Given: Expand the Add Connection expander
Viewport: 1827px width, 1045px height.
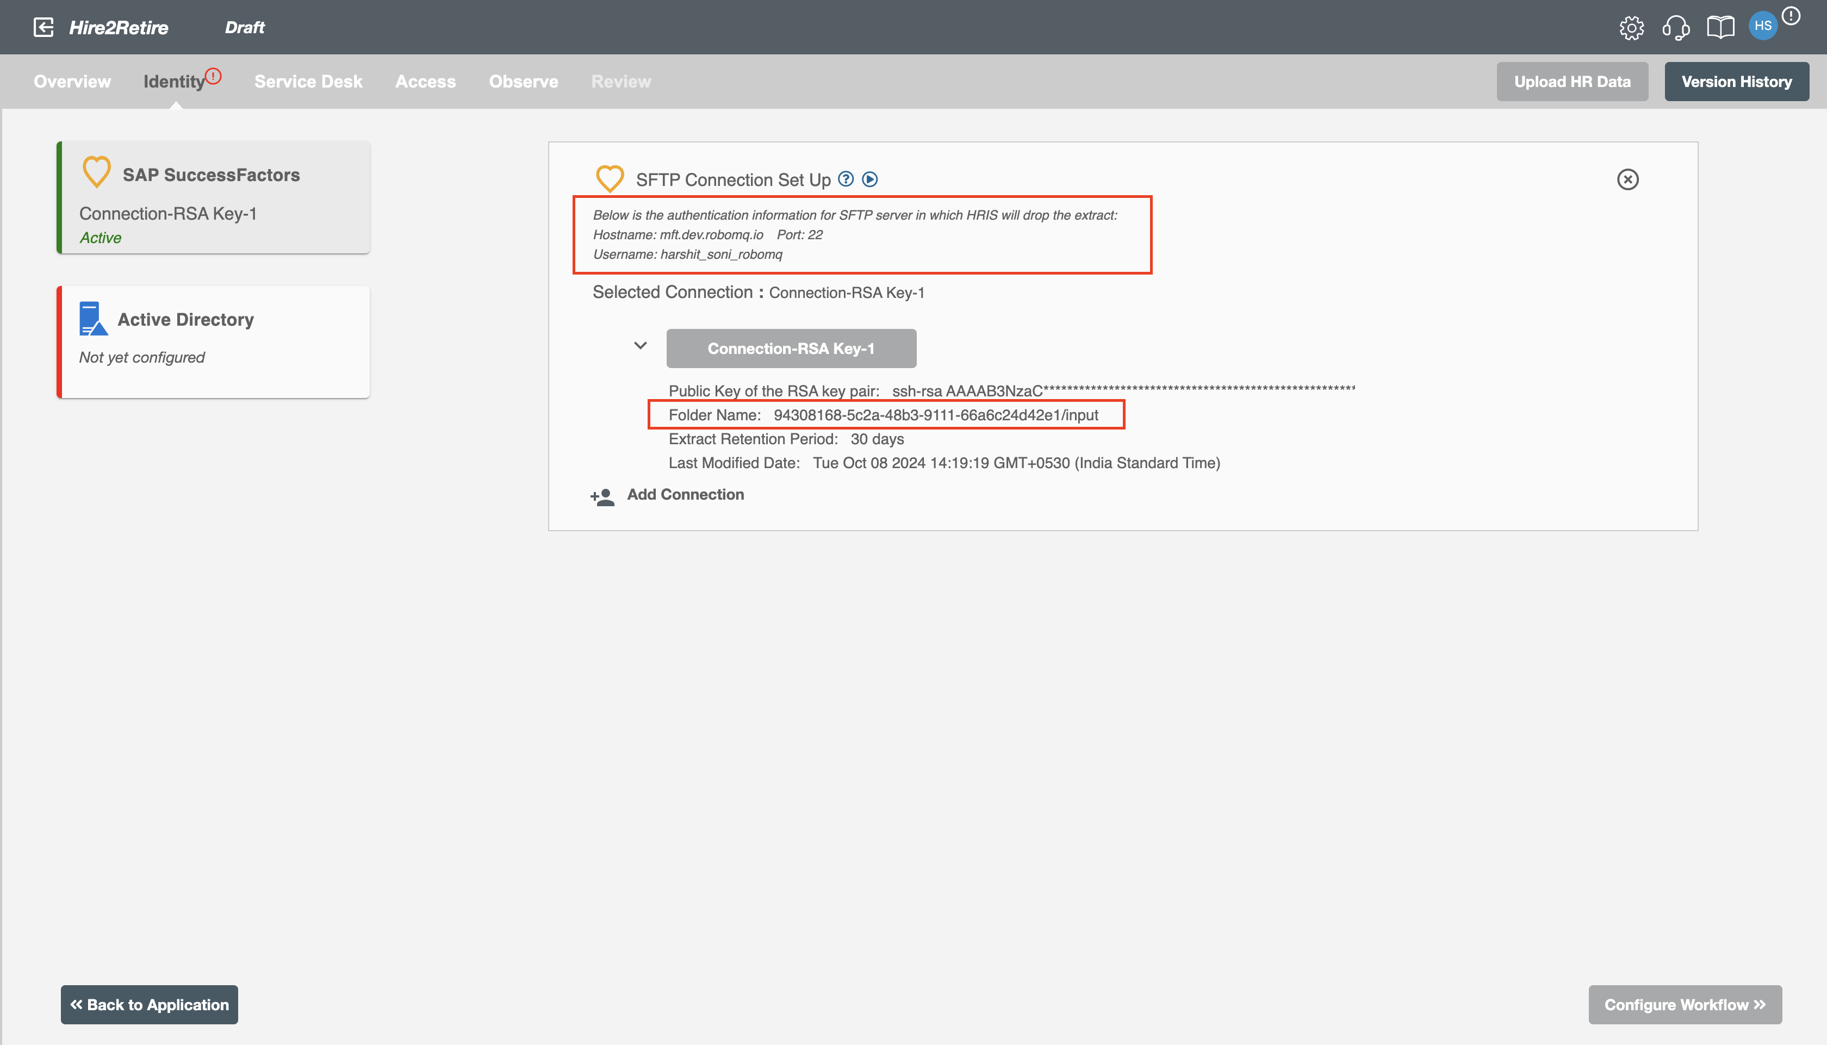Looking at the screenshot, I should point(685,494).
